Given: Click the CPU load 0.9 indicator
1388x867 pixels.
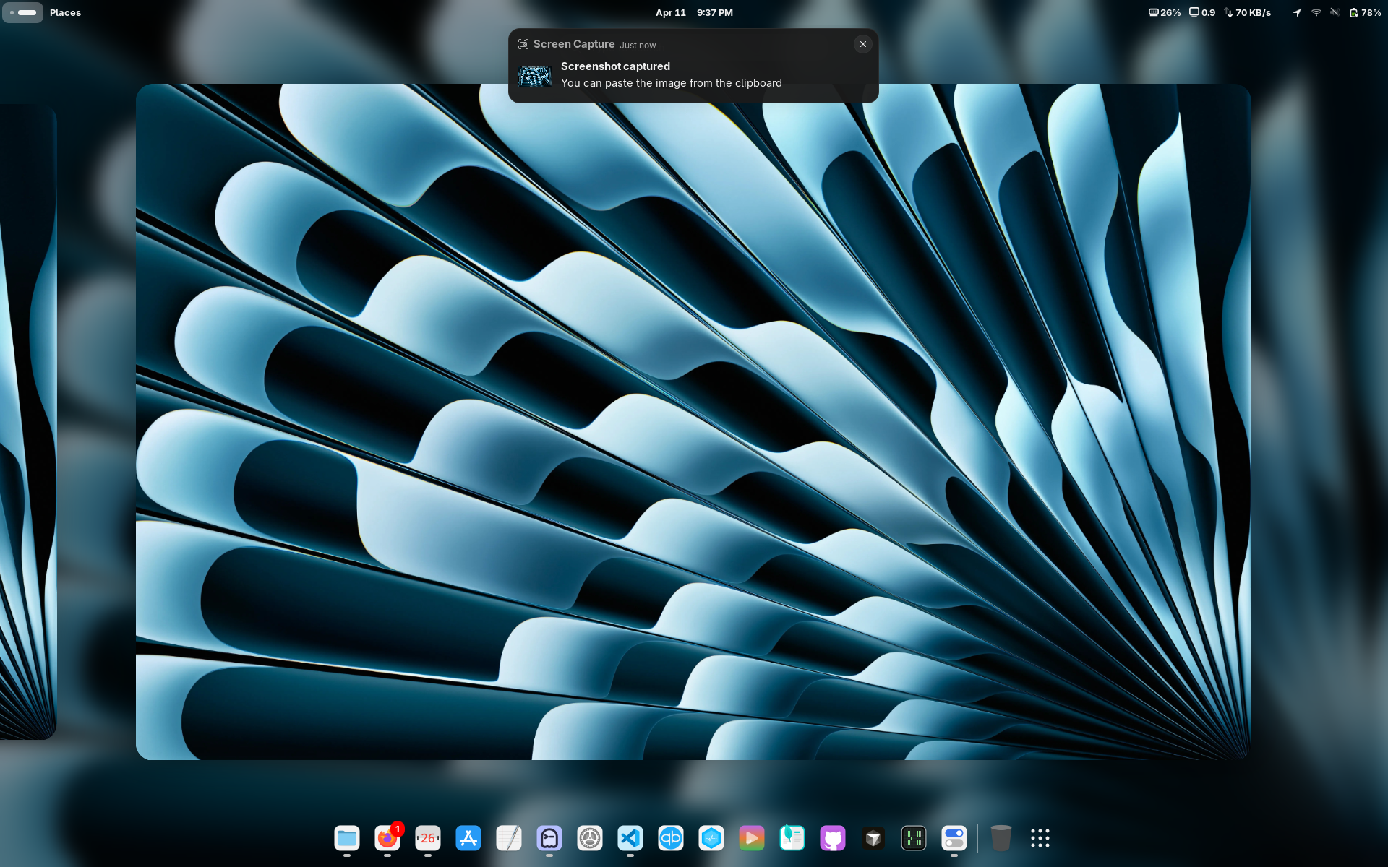Looking at the screenshot, I should [1202, 12].
